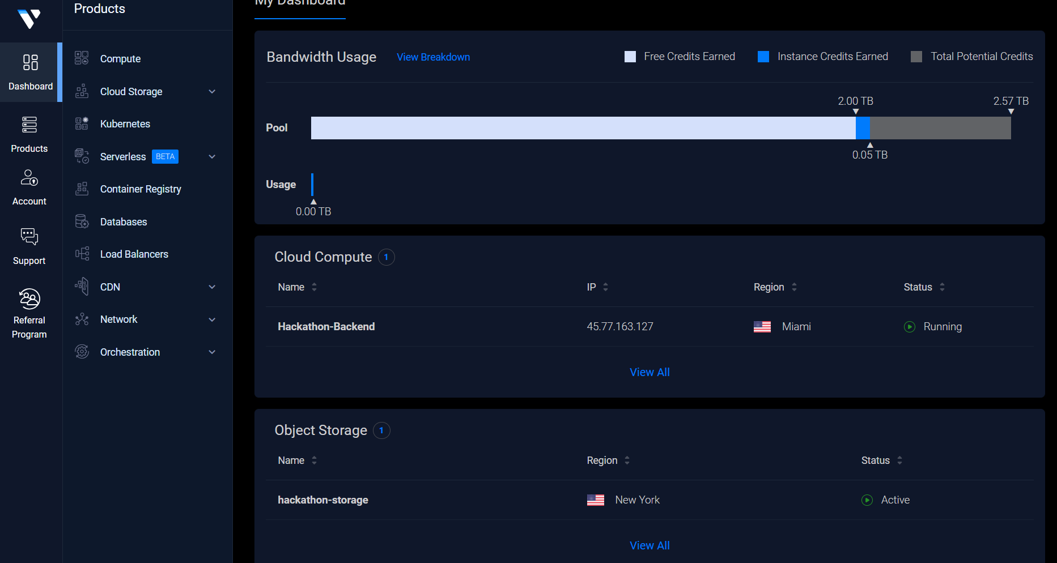
Task: Select the Kubernetes product icon
Action: tap(82, 123)
